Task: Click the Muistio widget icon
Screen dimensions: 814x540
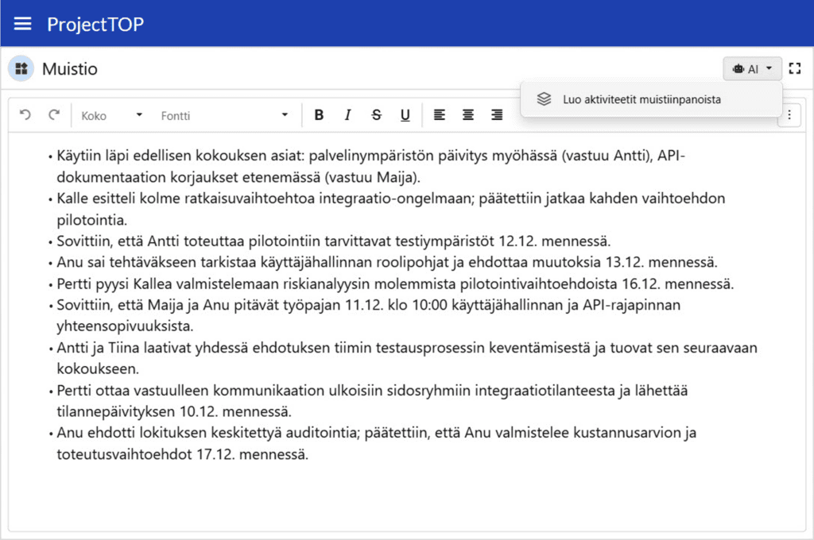Action: click(x=21, y=69)
